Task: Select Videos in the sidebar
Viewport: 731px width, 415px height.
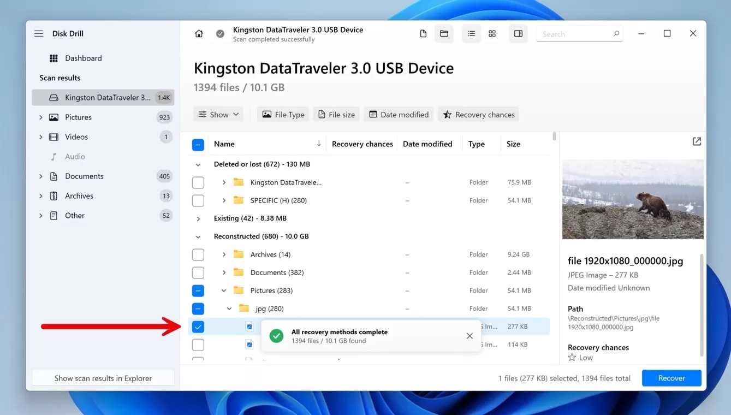Action: click(76, 137)
